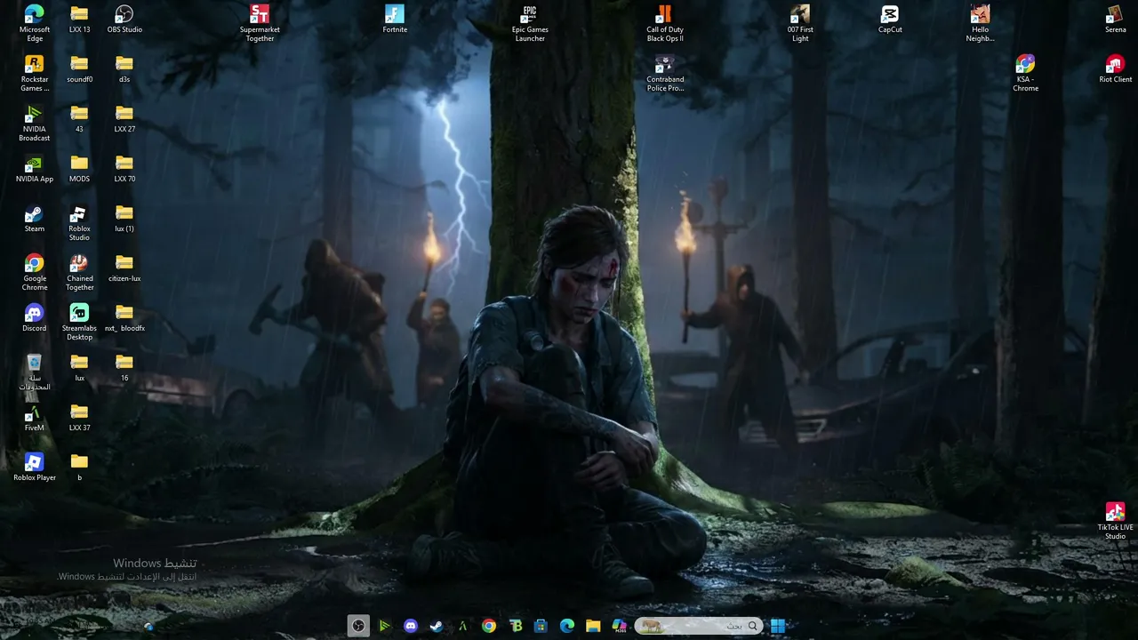Select the CapCut desktop shortcut
This screenshot has height=640, width=1138.
pos(890,19)
